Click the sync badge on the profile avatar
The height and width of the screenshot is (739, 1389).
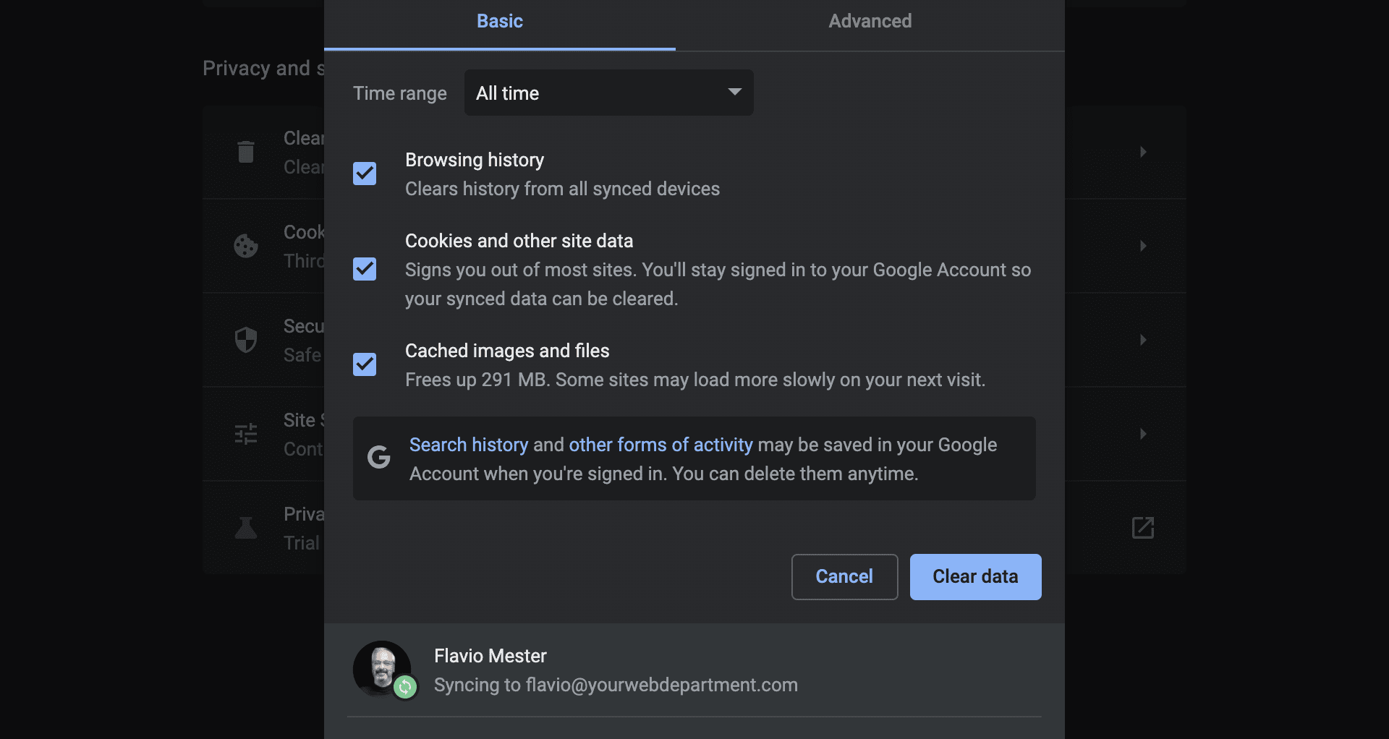point(406,688)
